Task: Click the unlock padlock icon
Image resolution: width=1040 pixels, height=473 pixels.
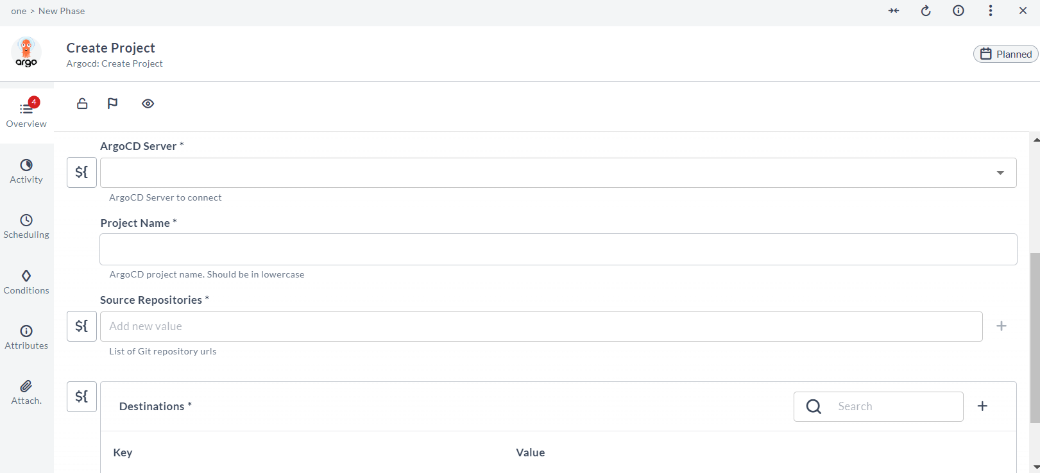Action: click(x=82, y=104)
